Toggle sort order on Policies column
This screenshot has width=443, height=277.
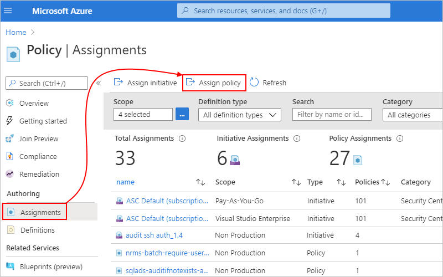click(x=386, y=182)
